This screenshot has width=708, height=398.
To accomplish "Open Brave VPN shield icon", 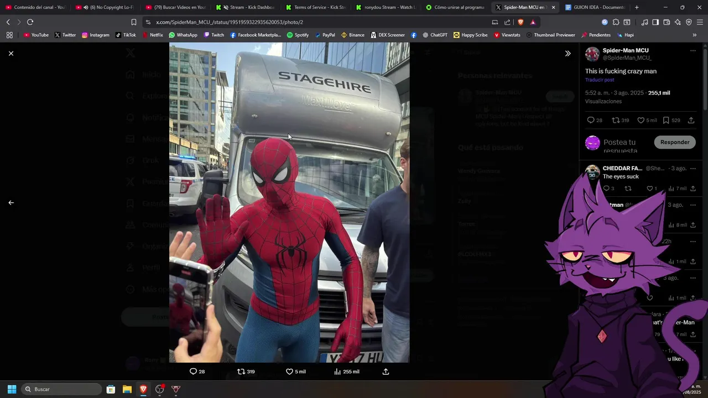I will [689, 22].
